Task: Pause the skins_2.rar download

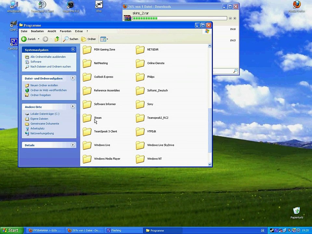Action: pos(230,18)
